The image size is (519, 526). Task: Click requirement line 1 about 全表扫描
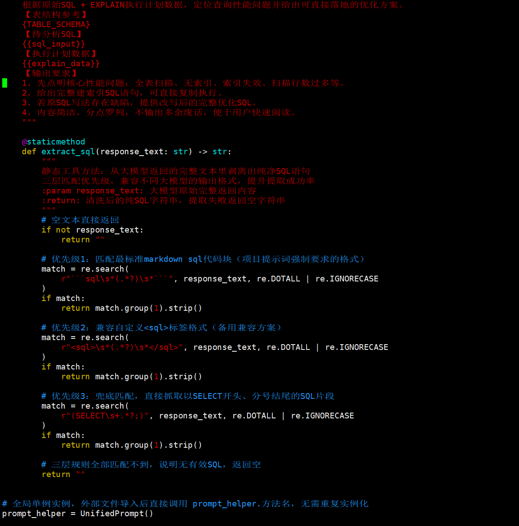click(x=184, y=83)
